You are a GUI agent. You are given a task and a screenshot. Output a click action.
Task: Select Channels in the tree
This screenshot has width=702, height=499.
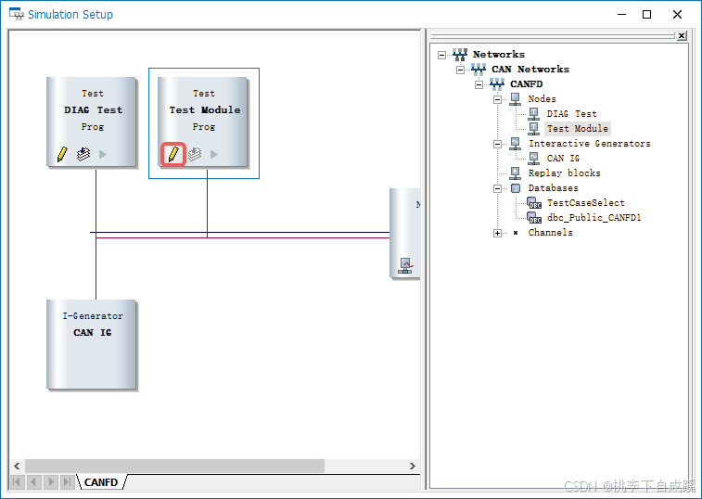(550, 232)
